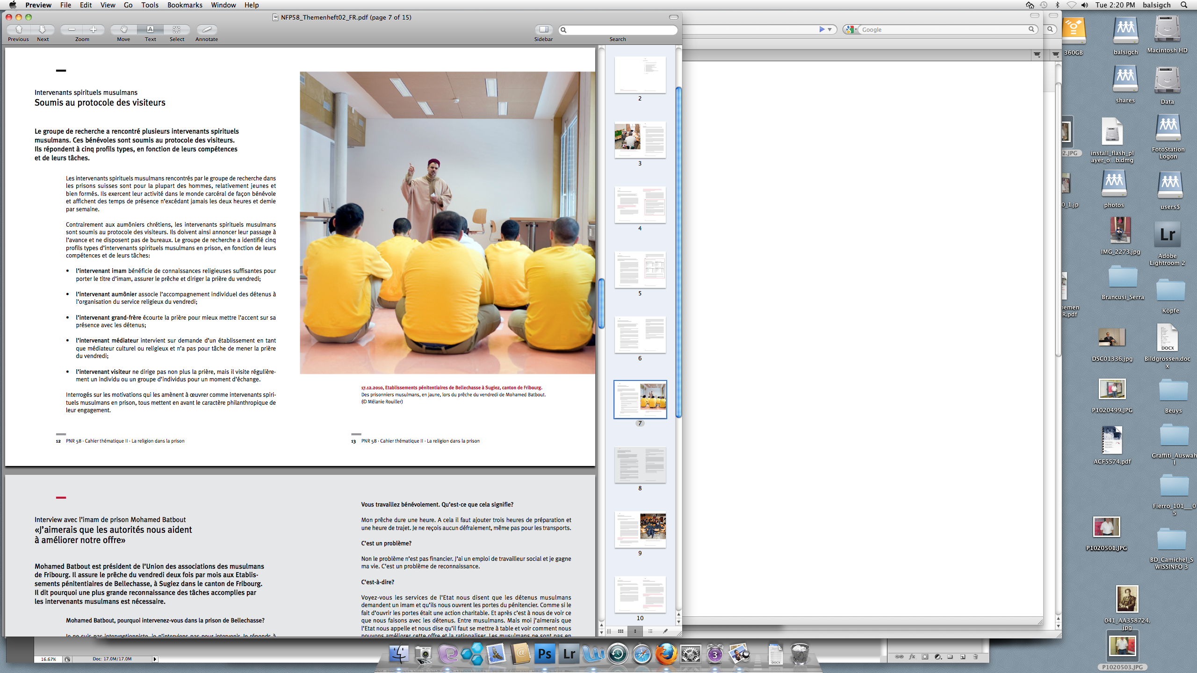This screenshot has height=673, width=1197.
Task: Select the Text selection tool
Action: [150, 29]
